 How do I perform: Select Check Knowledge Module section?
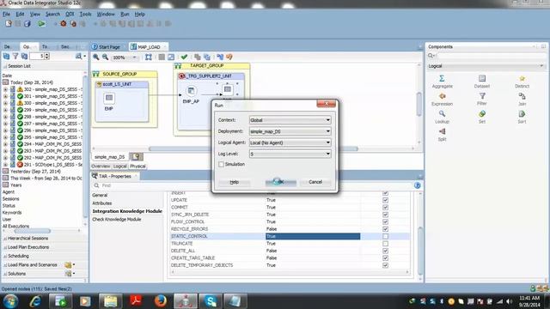[x=117, y=220]
